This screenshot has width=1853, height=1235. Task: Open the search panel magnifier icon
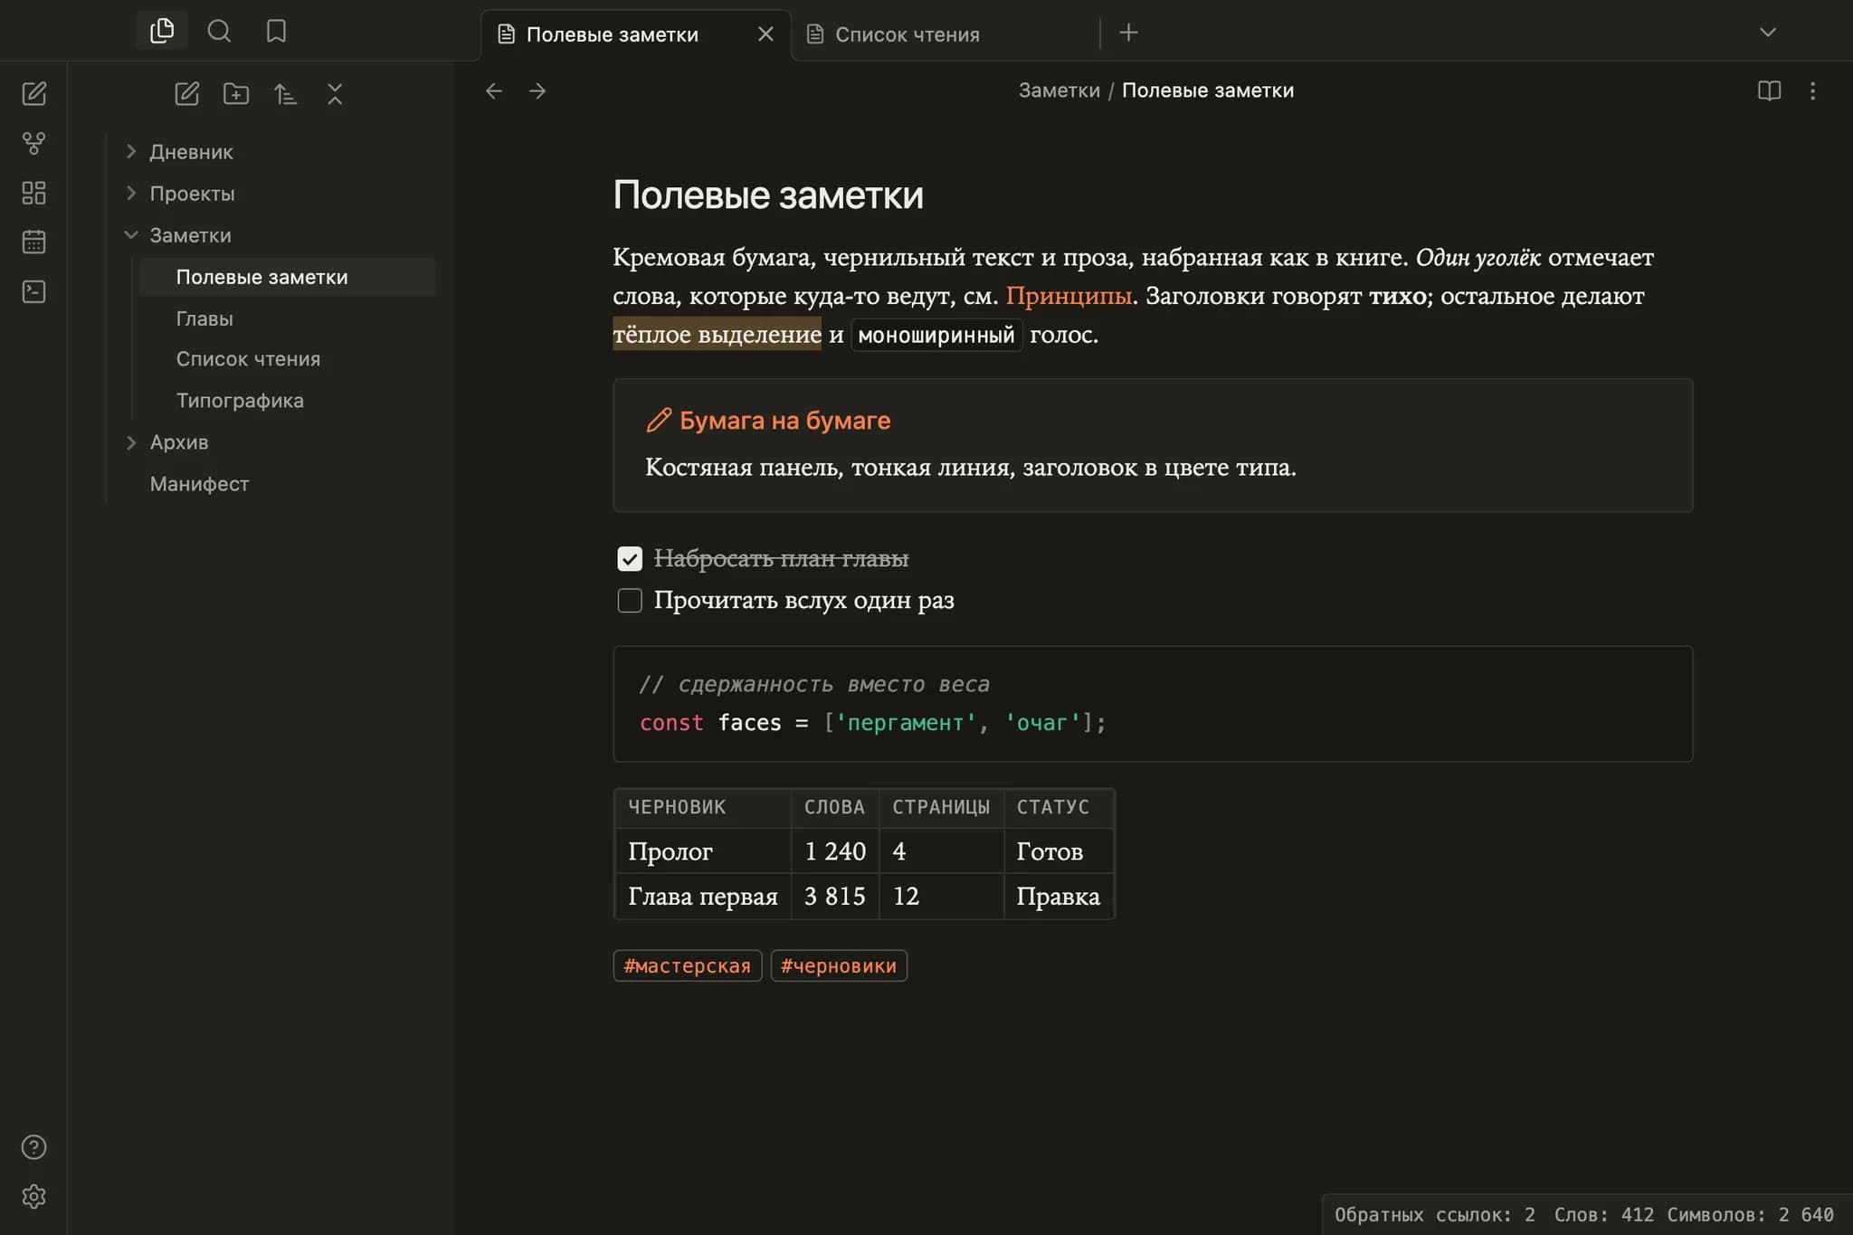pos(219,31)
